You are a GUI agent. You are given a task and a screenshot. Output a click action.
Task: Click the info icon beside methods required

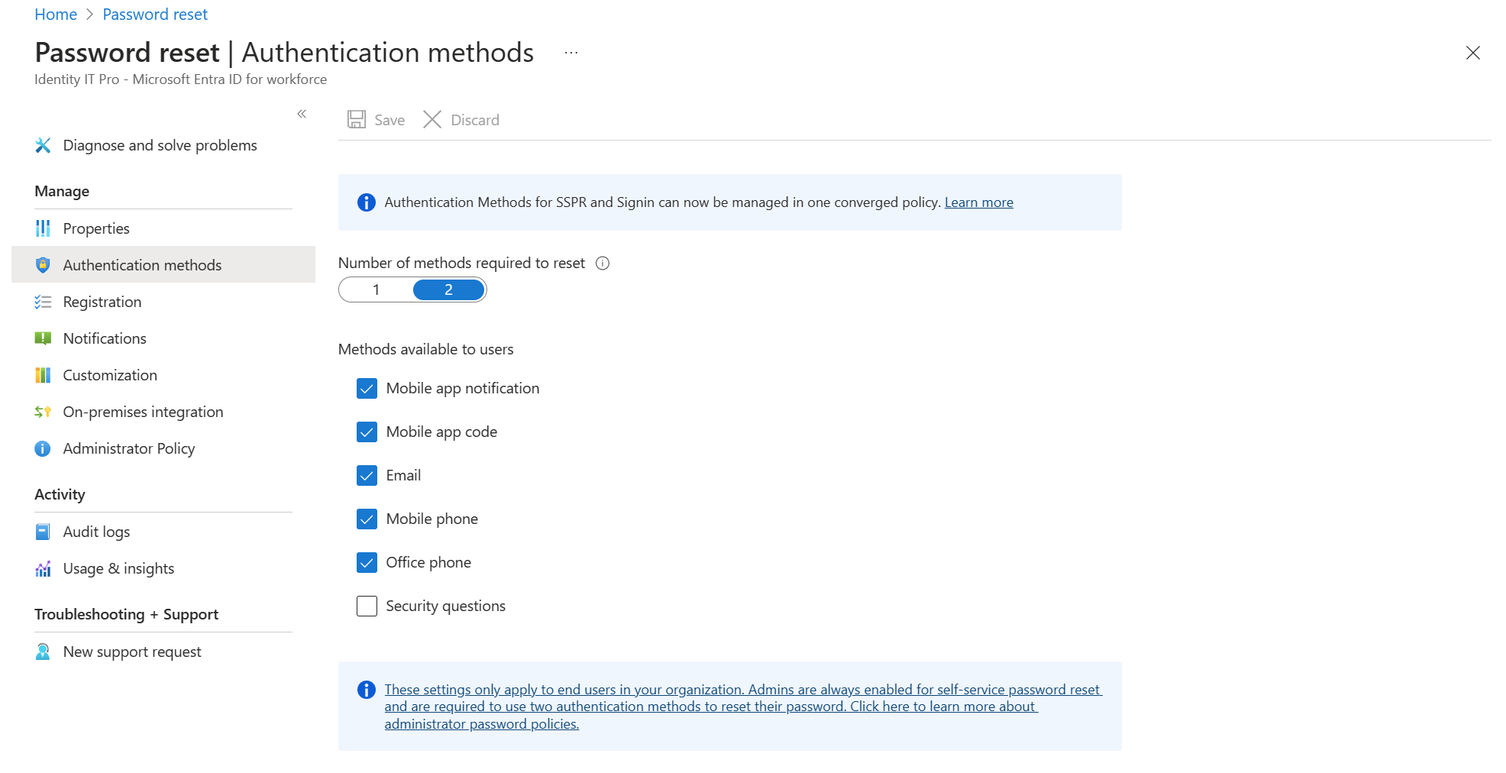[x=603, y=264]
